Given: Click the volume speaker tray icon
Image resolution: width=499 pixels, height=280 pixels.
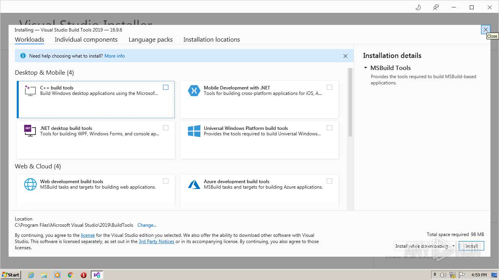Looking at the screenshot, I should [443, 275].
